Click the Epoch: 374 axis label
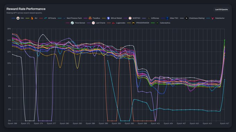Screen dimensions: 236x132 click(x=39, y=123)
